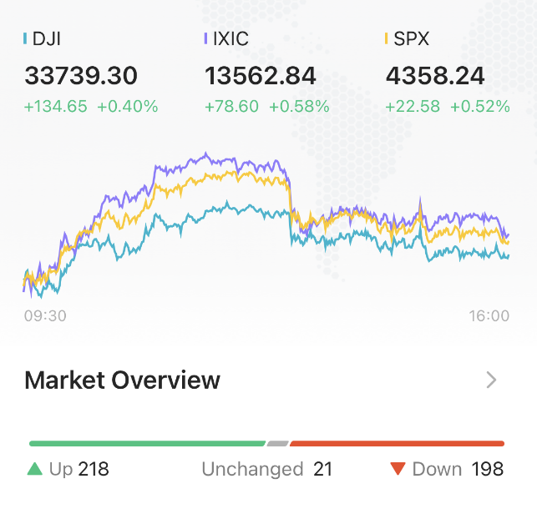Click the gray Unchanged bar segment
Screen dimensions: 537x509
pyautogui.click(x=277, y=444)
